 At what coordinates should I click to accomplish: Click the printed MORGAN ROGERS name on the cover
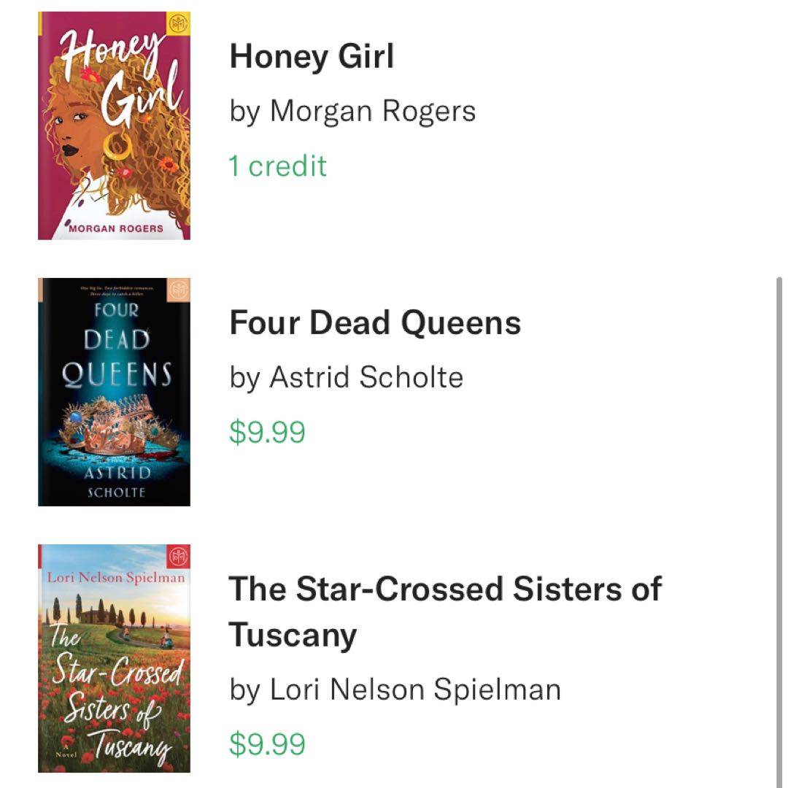click(117, 228)
